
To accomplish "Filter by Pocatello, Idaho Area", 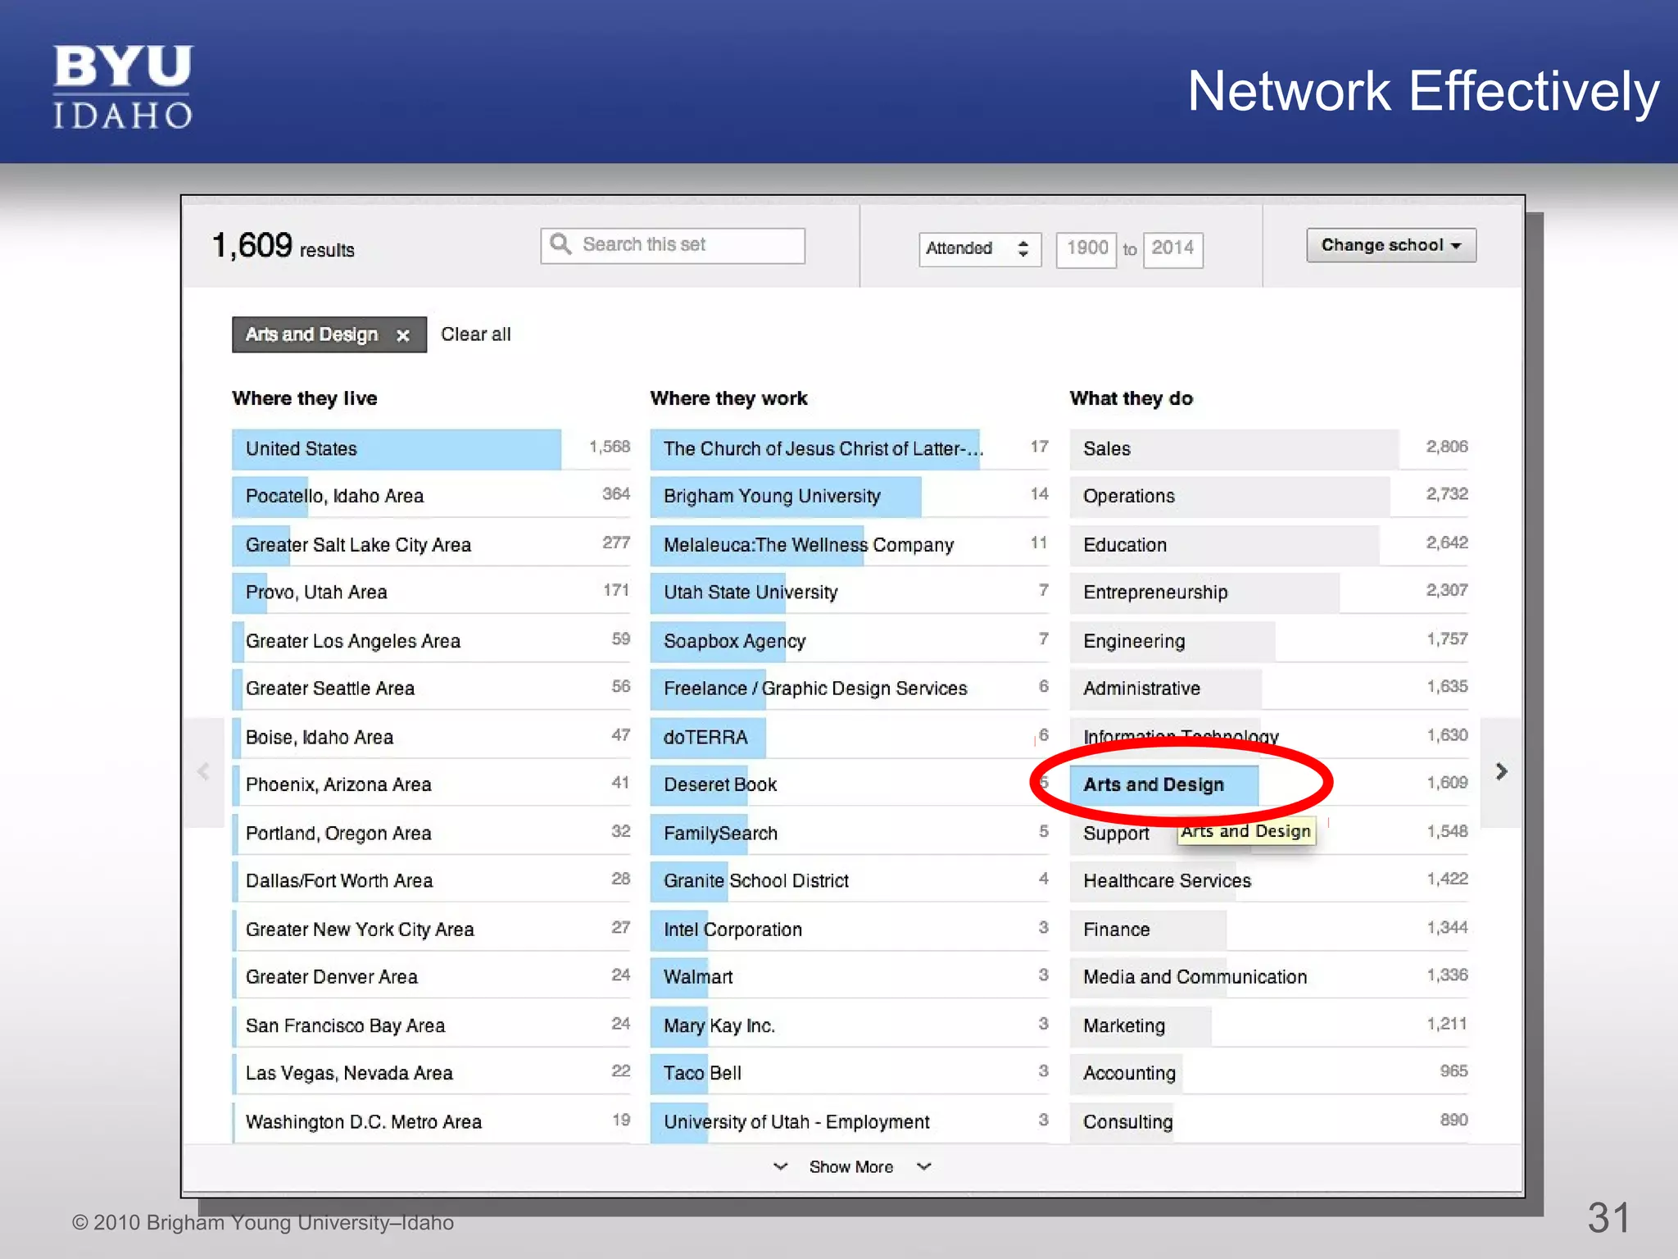I will pyautogui.click(x=334, y=497).
